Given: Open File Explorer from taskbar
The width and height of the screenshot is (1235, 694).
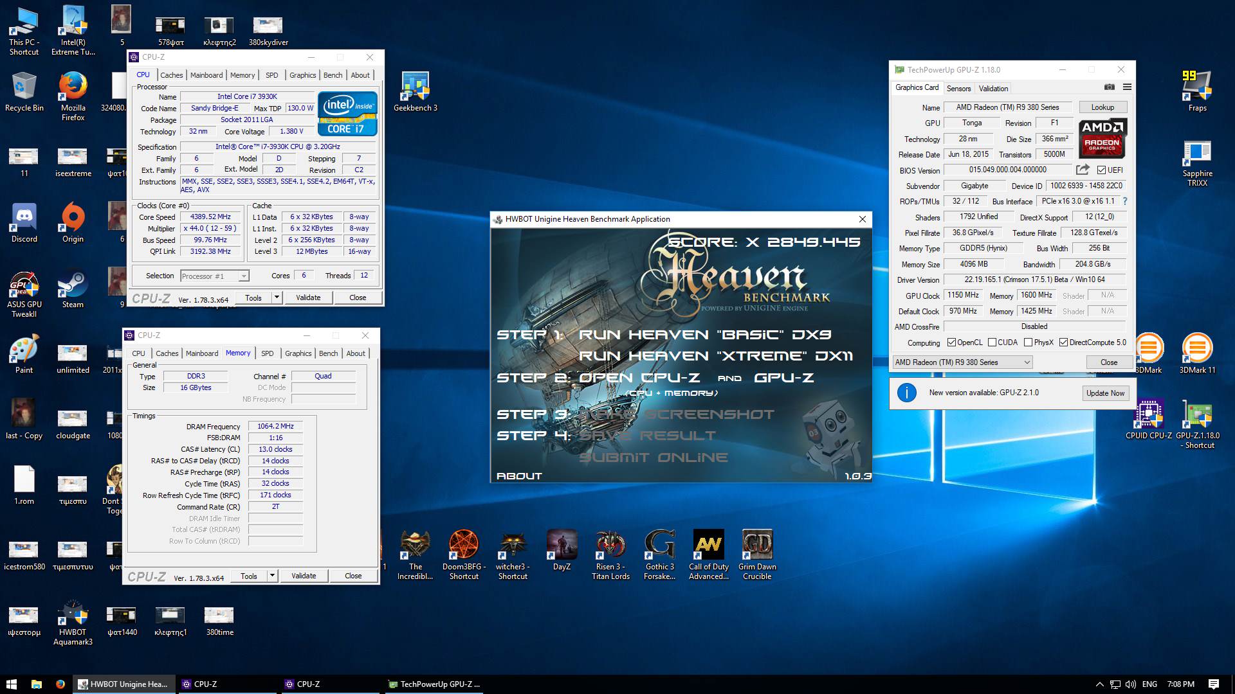Looking at the screenshot, I should pos(37,684).
